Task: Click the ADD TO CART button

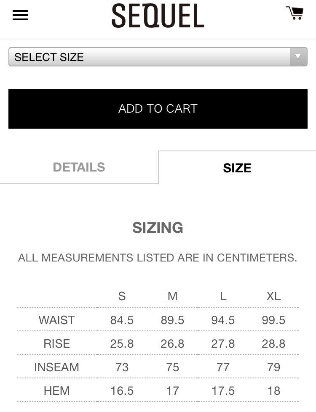Action: pos(158,109)
